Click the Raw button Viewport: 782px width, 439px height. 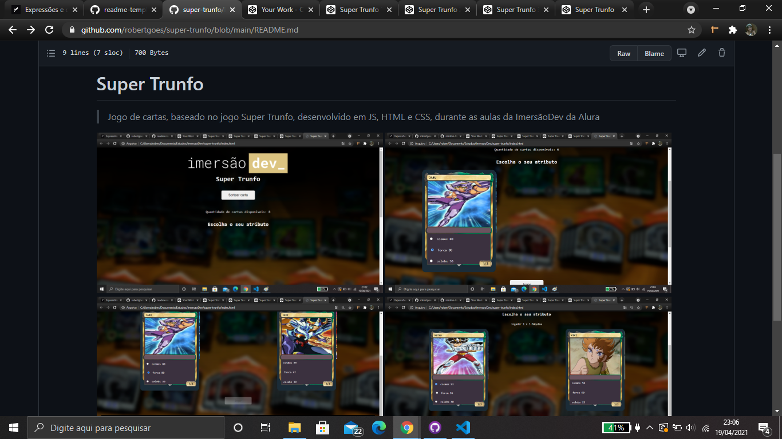click(x=623, y=53)
